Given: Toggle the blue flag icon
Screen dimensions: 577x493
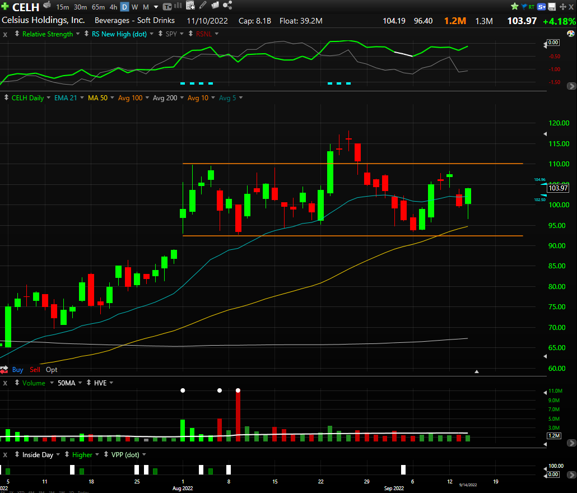Looking at the screenshot, I should 524,6.
